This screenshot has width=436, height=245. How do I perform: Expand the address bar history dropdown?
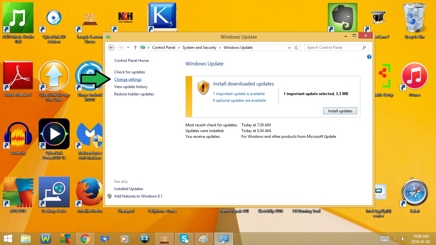[x=289, y=48]
